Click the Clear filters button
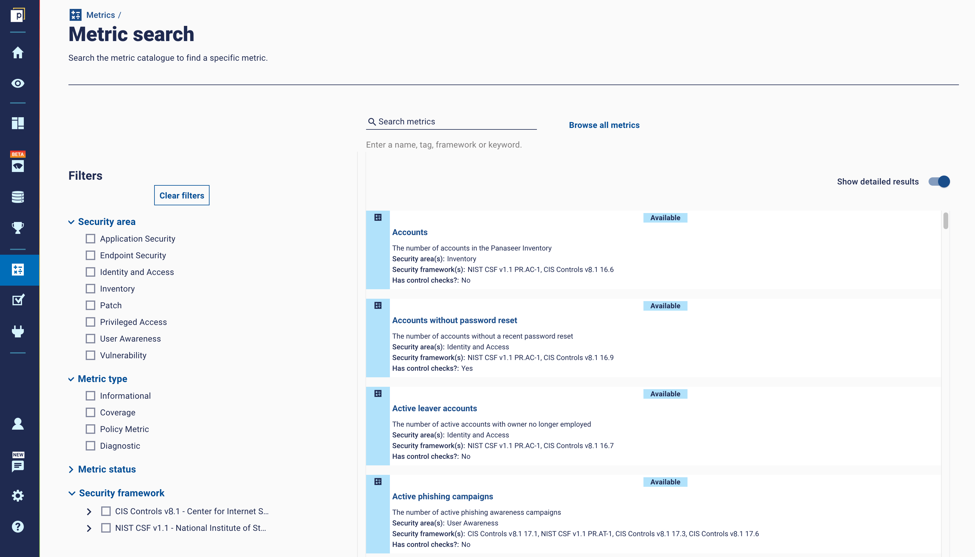Viewport: 975px width, 557px height. [x=182, y=195]
